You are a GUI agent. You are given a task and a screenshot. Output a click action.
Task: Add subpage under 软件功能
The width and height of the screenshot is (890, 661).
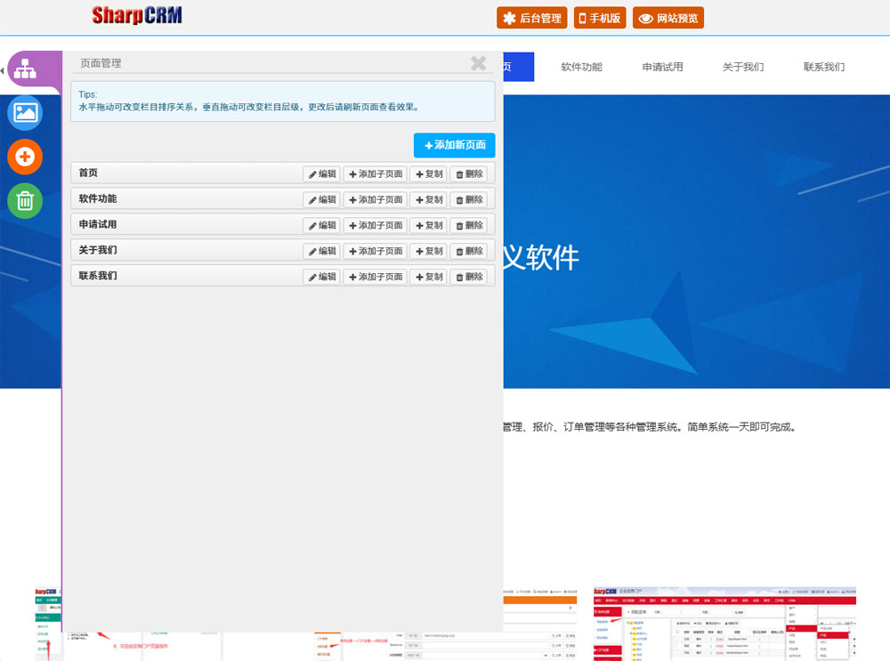(x=375, y=200)
